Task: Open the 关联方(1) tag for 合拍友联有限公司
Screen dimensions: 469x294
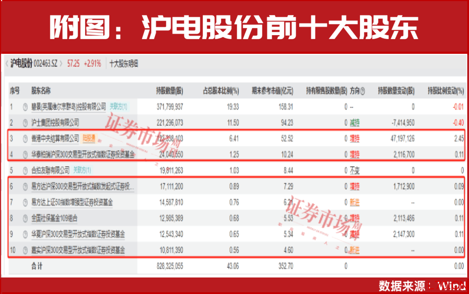Action: click(83, 170)
